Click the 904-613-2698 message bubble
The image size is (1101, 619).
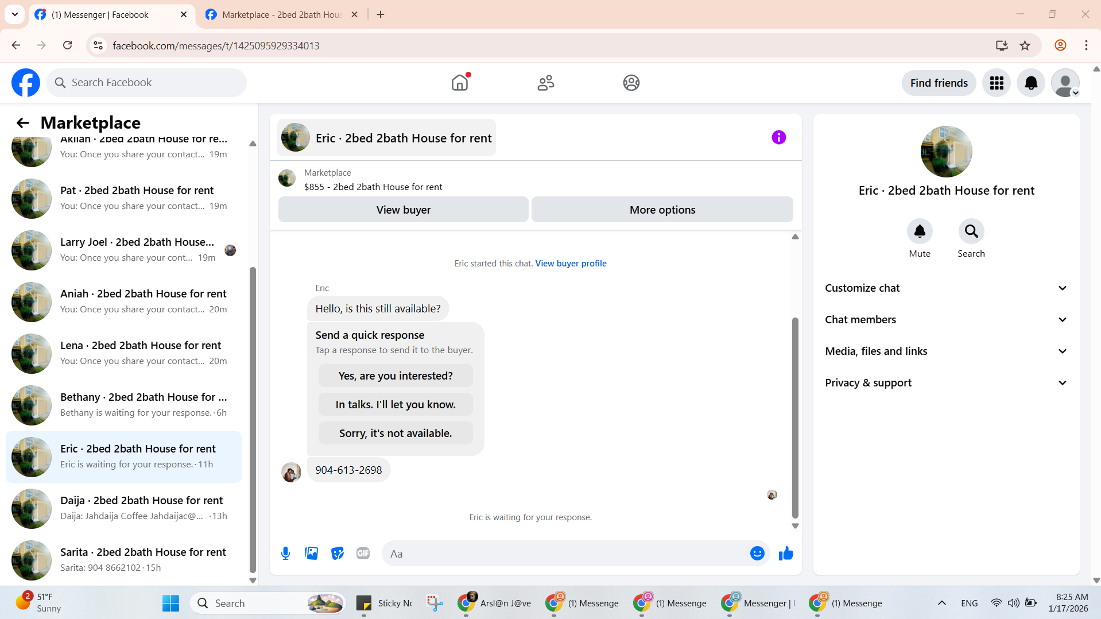pos(348,470)
